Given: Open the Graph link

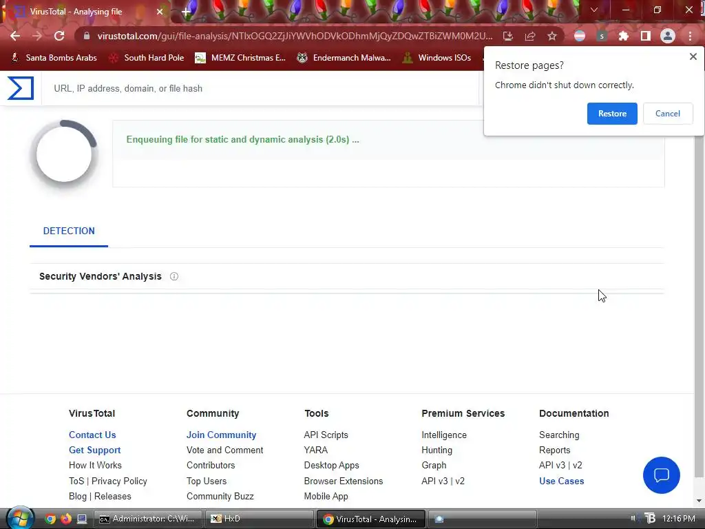Looking at the screenshot, I should click(x=434, y=465).
